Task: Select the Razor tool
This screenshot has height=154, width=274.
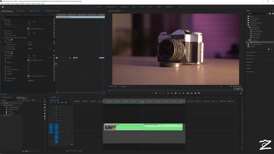Action: tap(45, 107)
